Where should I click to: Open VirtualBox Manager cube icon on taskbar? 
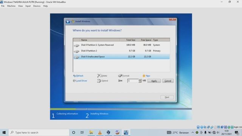(109, 133)
